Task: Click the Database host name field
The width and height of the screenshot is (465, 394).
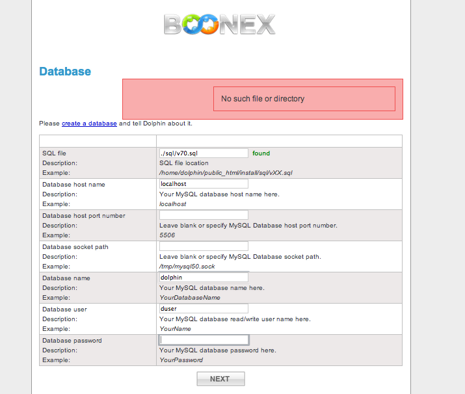Action: 204,184
